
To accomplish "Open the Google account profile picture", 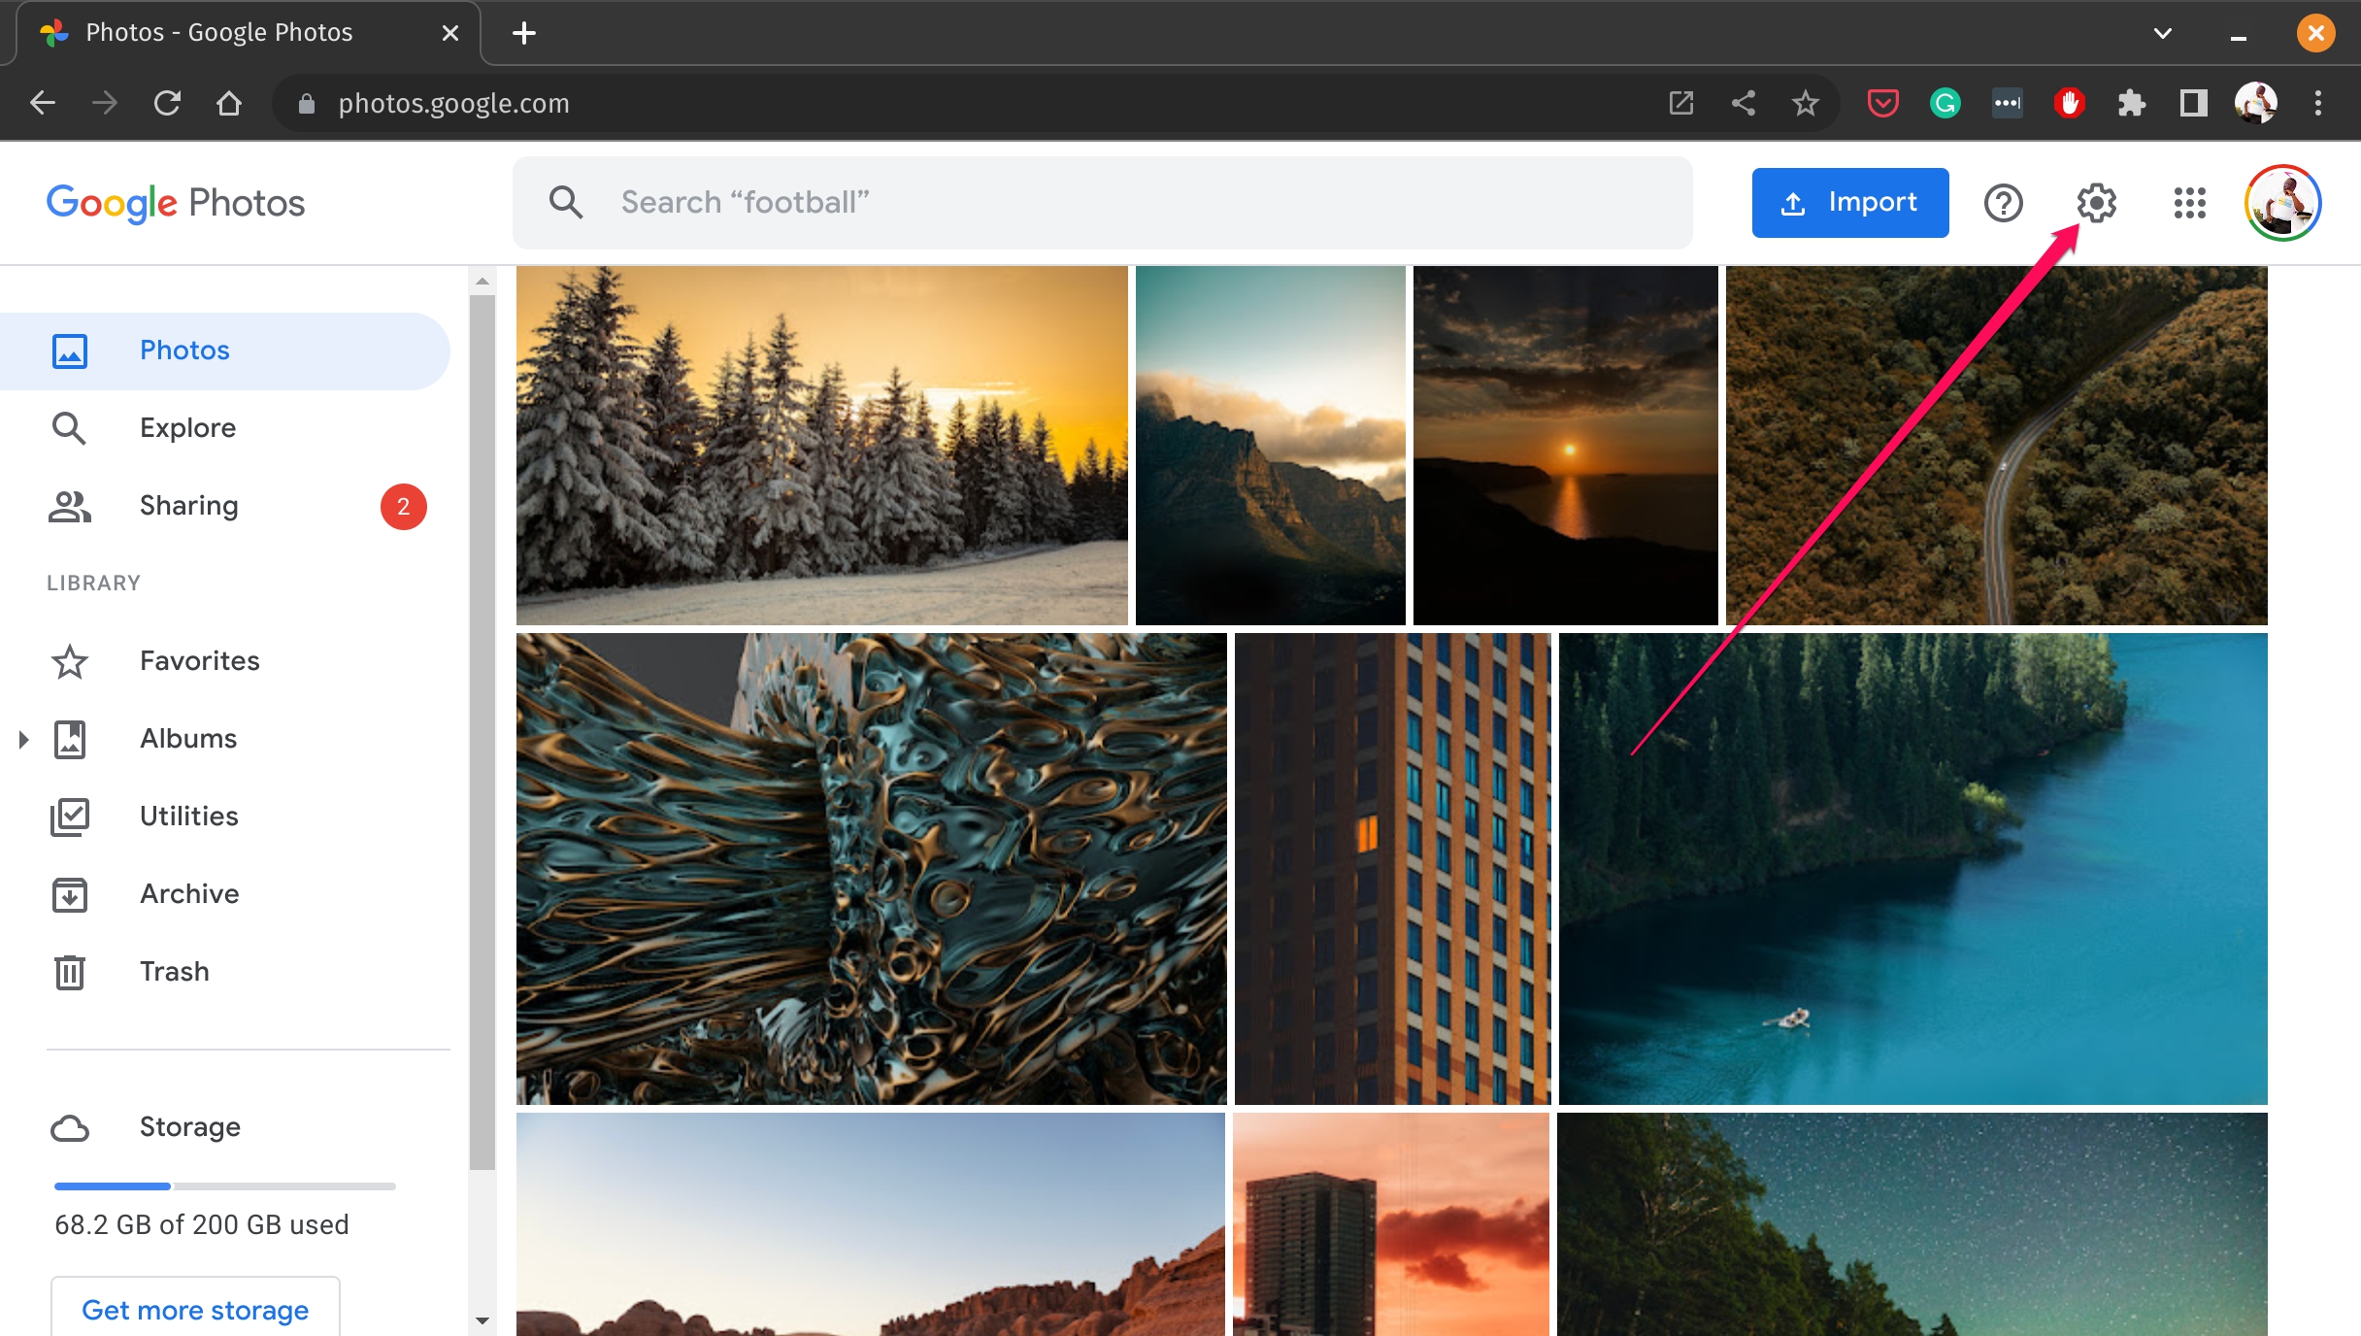I will point(2282,203).
